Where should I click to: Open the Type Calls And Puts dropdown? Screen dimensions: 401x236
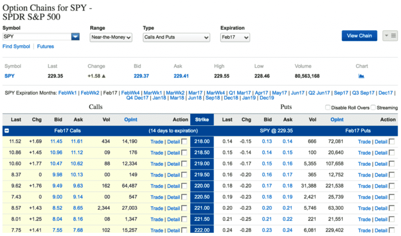click(176, 37)
